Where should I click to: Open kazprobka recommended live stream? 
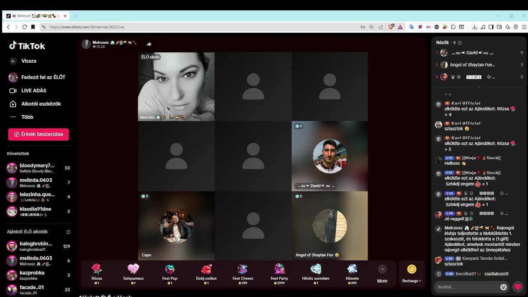[38, 275]
